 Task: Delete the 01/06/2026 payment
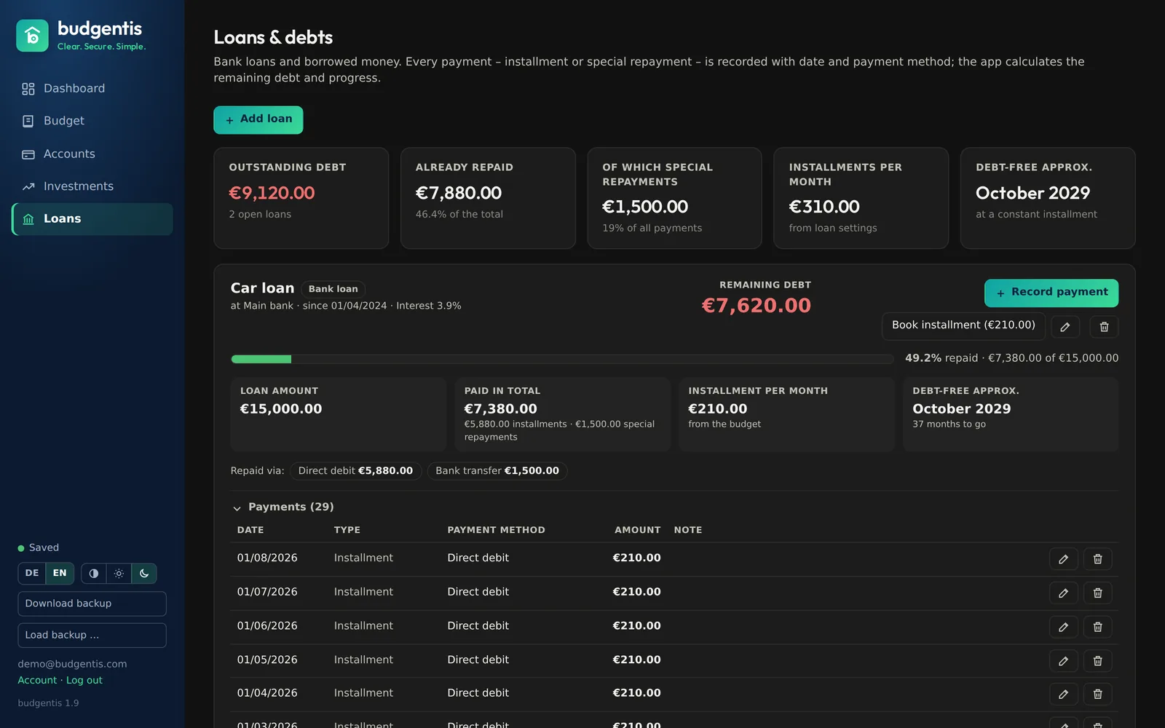1097,627
